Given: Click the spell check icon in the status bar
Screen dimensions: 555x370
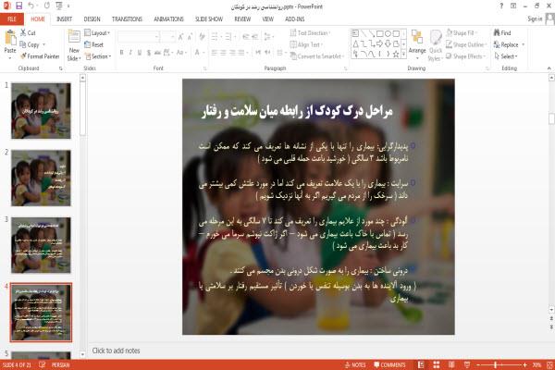Looking at the screenshot, I should pos(43,364).
